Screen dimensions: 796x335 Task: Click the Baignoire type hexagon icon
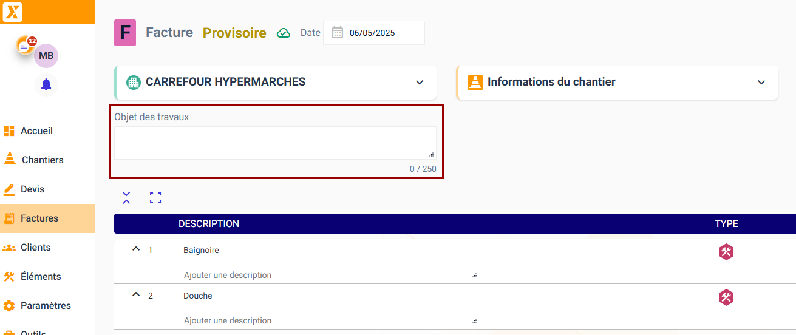(726, 252)
